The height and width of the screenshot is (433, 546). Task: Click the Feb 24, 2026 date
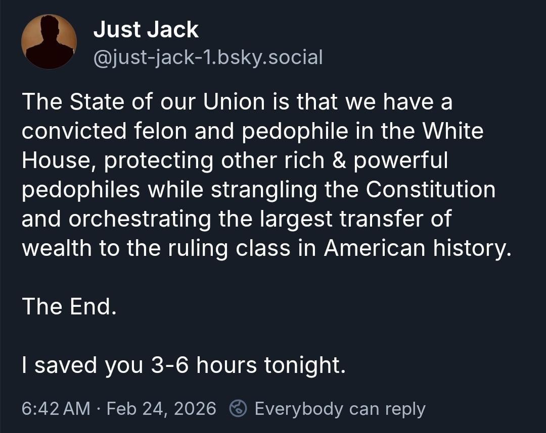[x=161, y=408]
